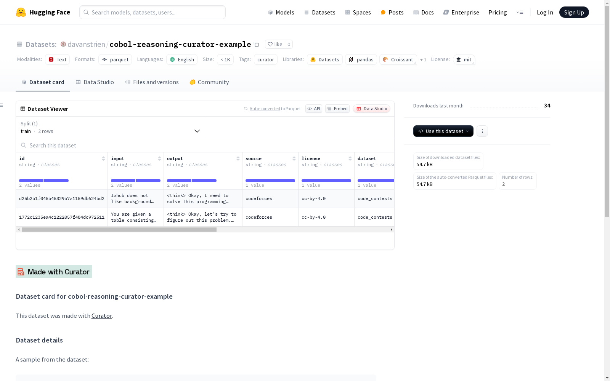This screenshot has width=610, height=381.
Task: Focus the Search this dataset field
Action: (205, 145)
